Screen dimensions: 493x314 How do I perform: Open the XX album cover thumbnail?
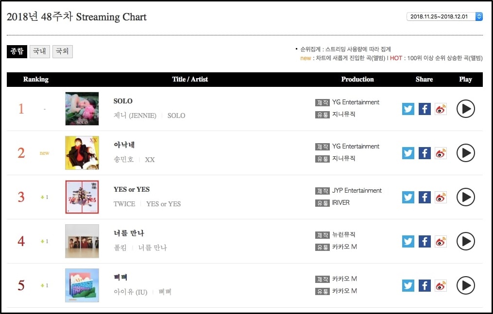[82, 153]
